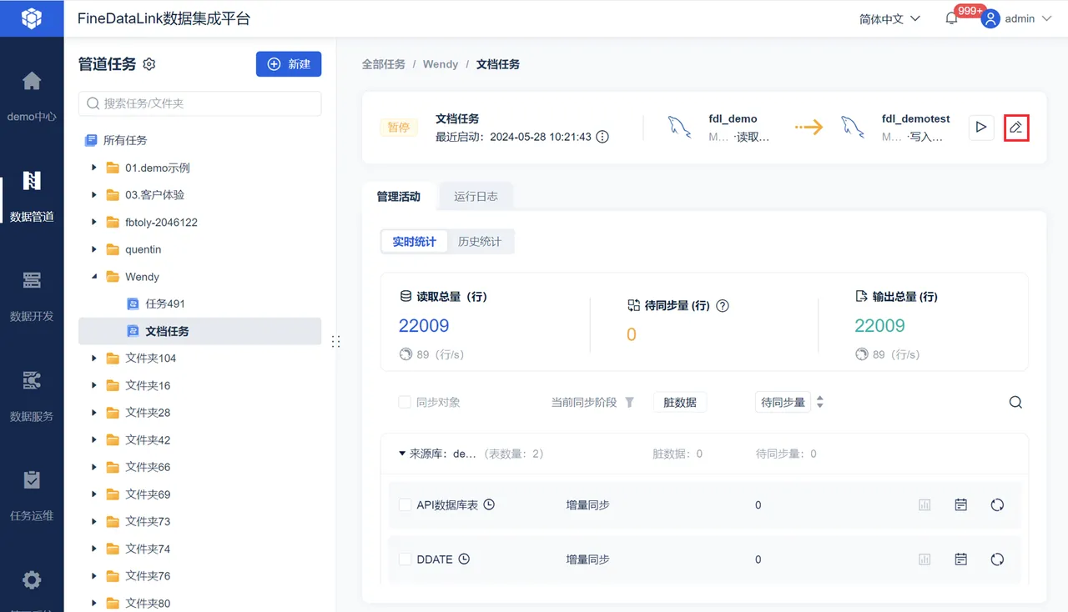Screen dimensions: 1068x612
Task: Open 数据开发 in the sidebar
Action: point(32,296)
